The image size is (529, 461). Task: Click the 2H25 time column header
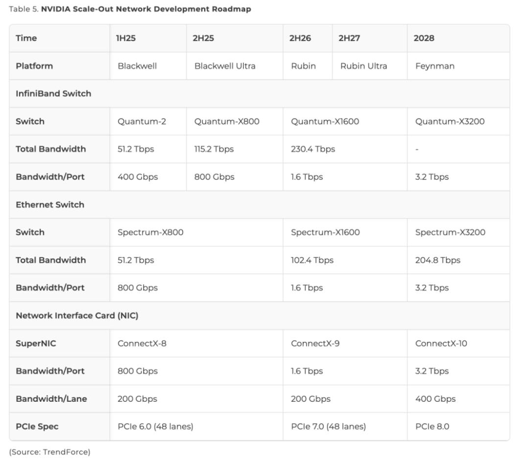click(203, 38)
